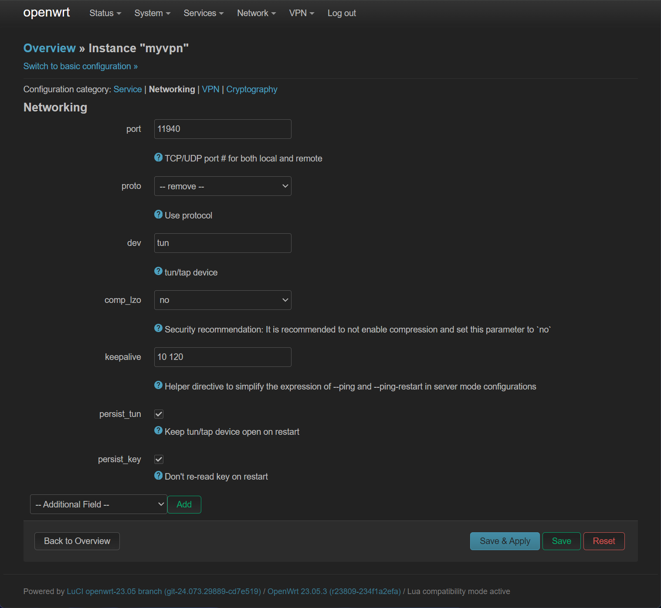Click help icon beside TCP/UDP port description
661x608 pixels.
coord(158,158)
